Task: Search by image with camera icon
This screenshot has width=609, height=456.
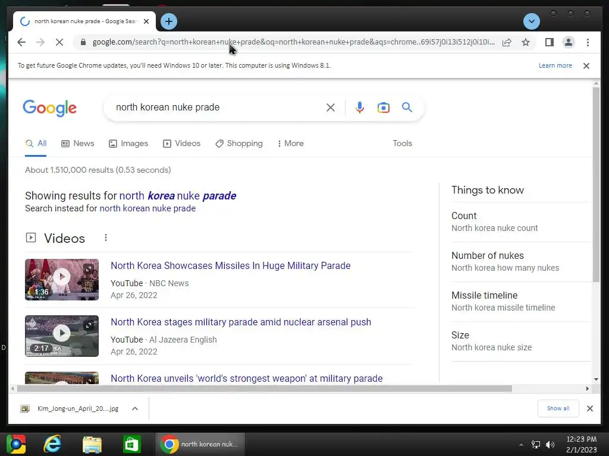Action: 384,107
